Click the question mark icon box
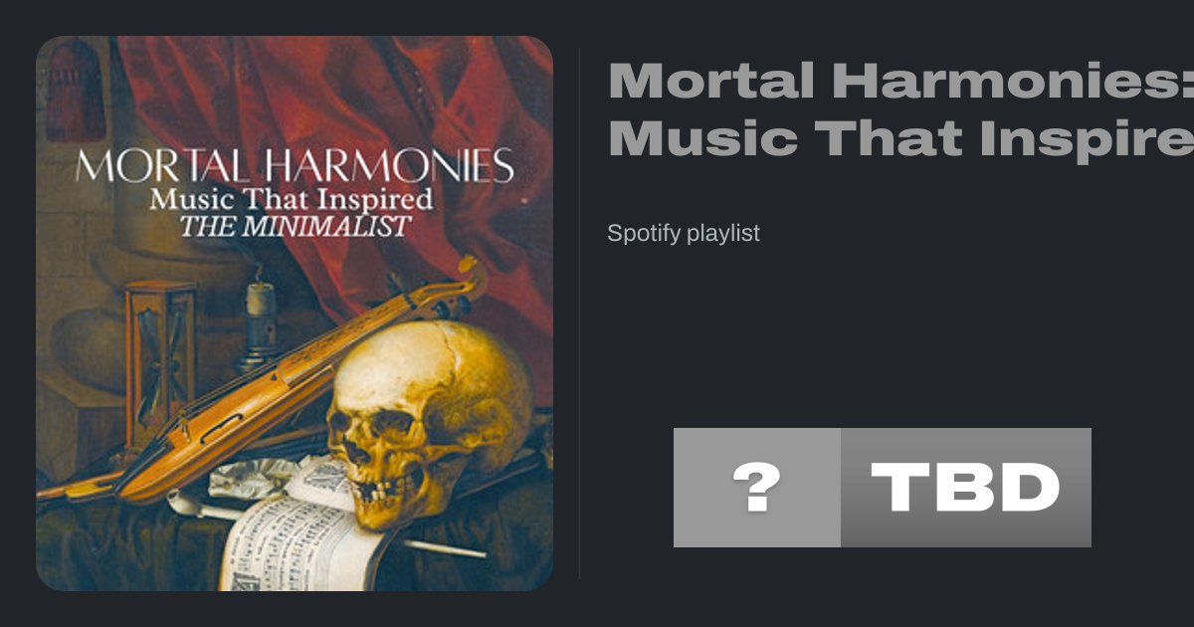Image resolution: width=1194 pixels, height=627 pixels. pos(757,488)
